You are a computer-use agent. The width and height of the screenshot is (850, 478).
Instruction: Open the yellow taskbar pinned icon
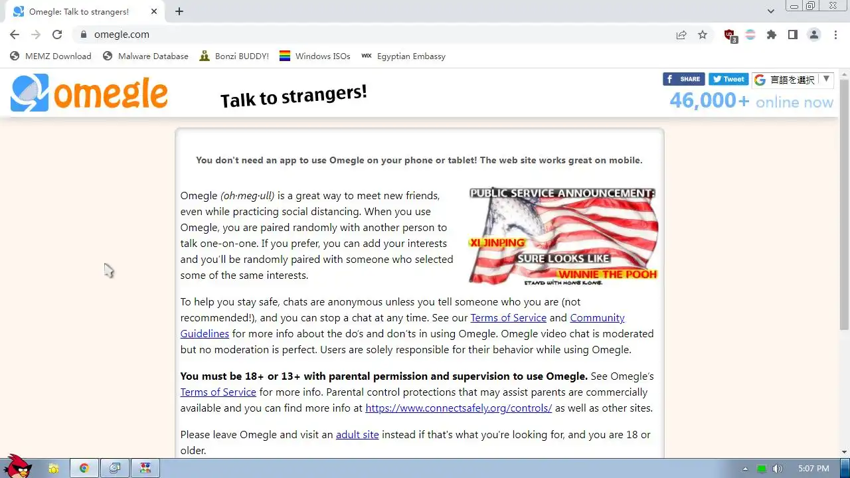tap(54, 469)
